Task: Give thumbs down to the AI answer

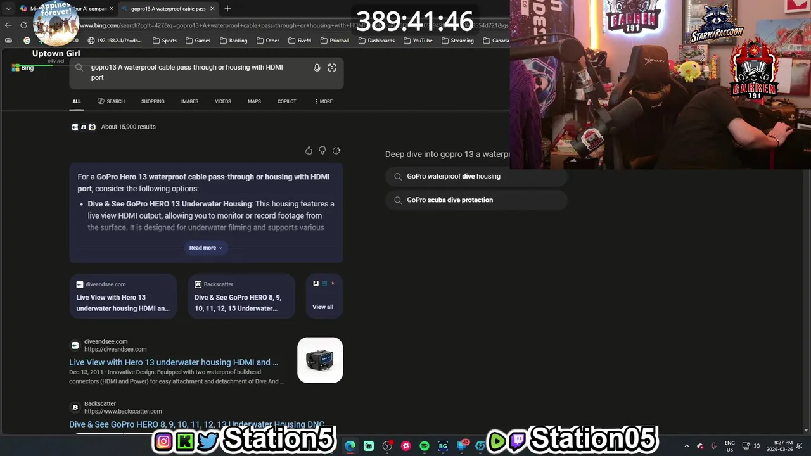Action: click(322, 151)
